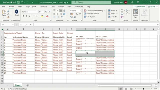Screen dimensions: 160x90
Task: Click the Comments button
Action: click(x=139, y=7)
